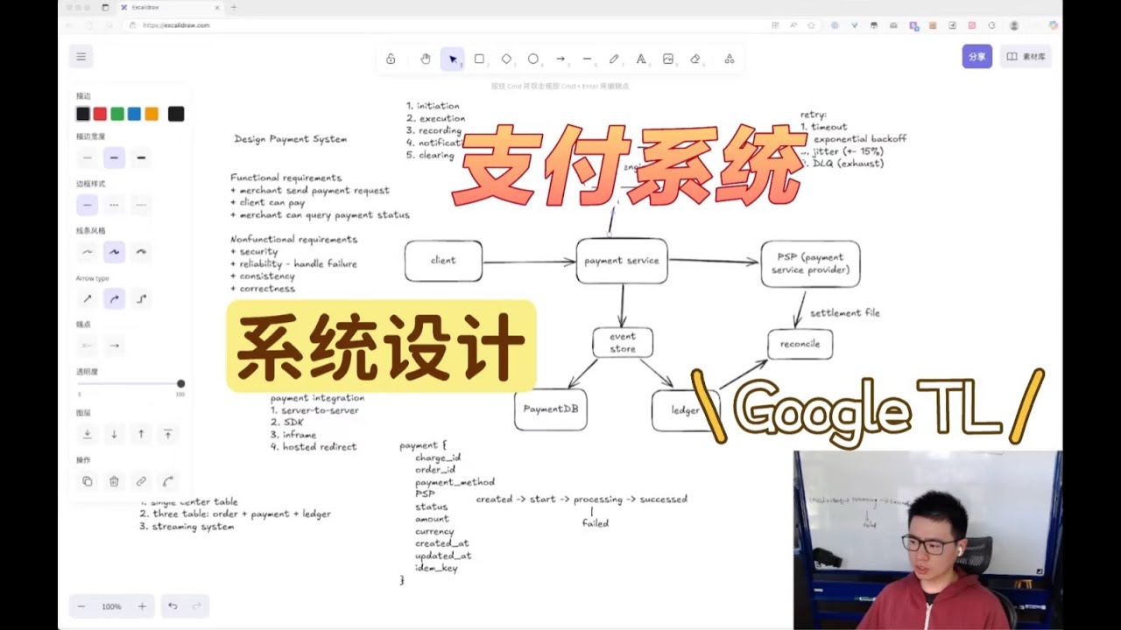This screenshot has width=1121, height=630.
Task: Toggle the canvas lock icon
Action: [391, 59]
